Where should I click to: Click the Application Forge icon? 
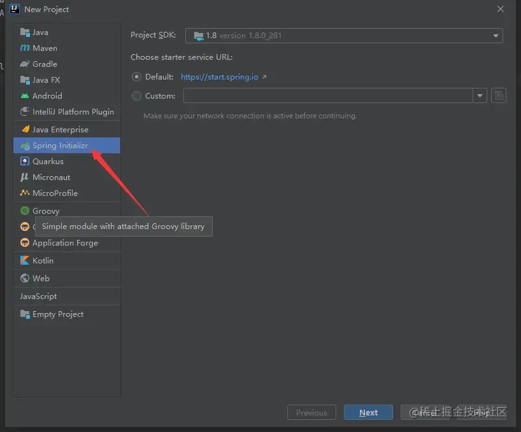(x=25, y=242)
